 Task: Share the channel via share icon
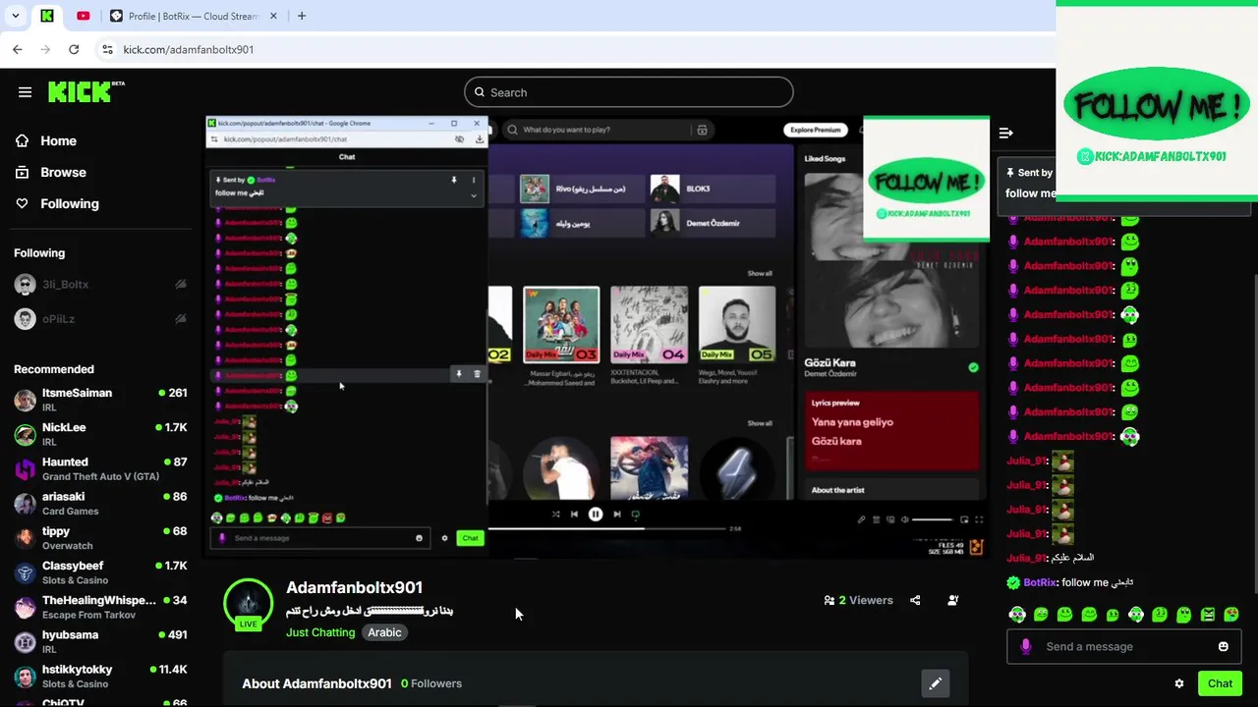tap(915, 600)
